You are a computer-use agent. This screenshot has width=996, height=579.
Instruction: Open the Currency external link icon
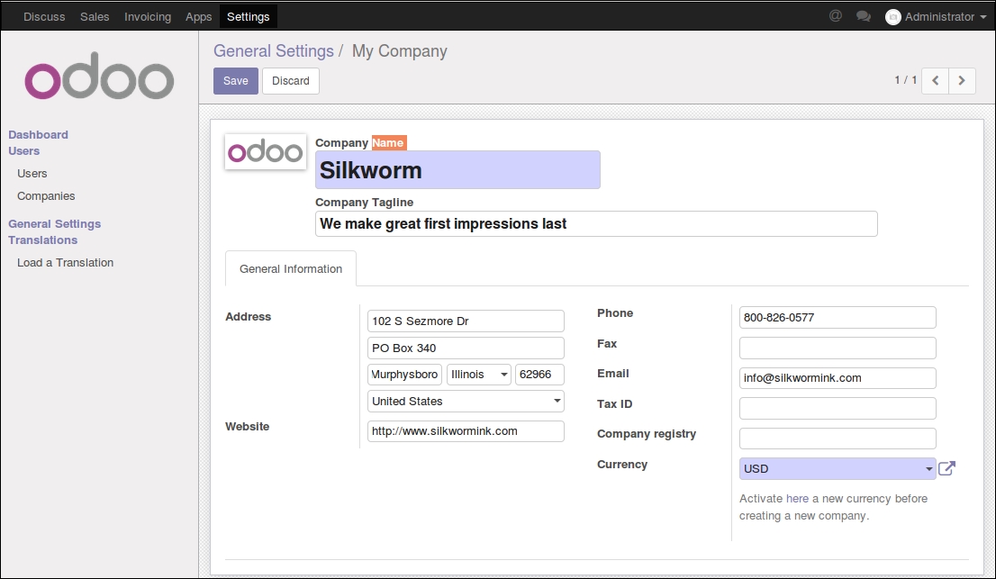point(946,468)
